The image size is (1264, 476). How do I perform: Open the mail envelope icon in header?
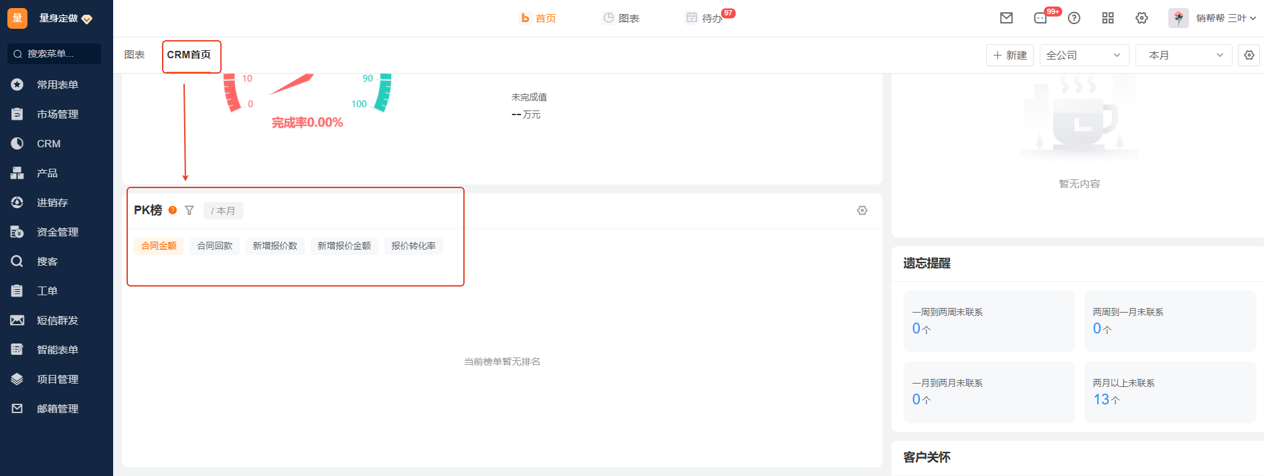pos(1006,18)
